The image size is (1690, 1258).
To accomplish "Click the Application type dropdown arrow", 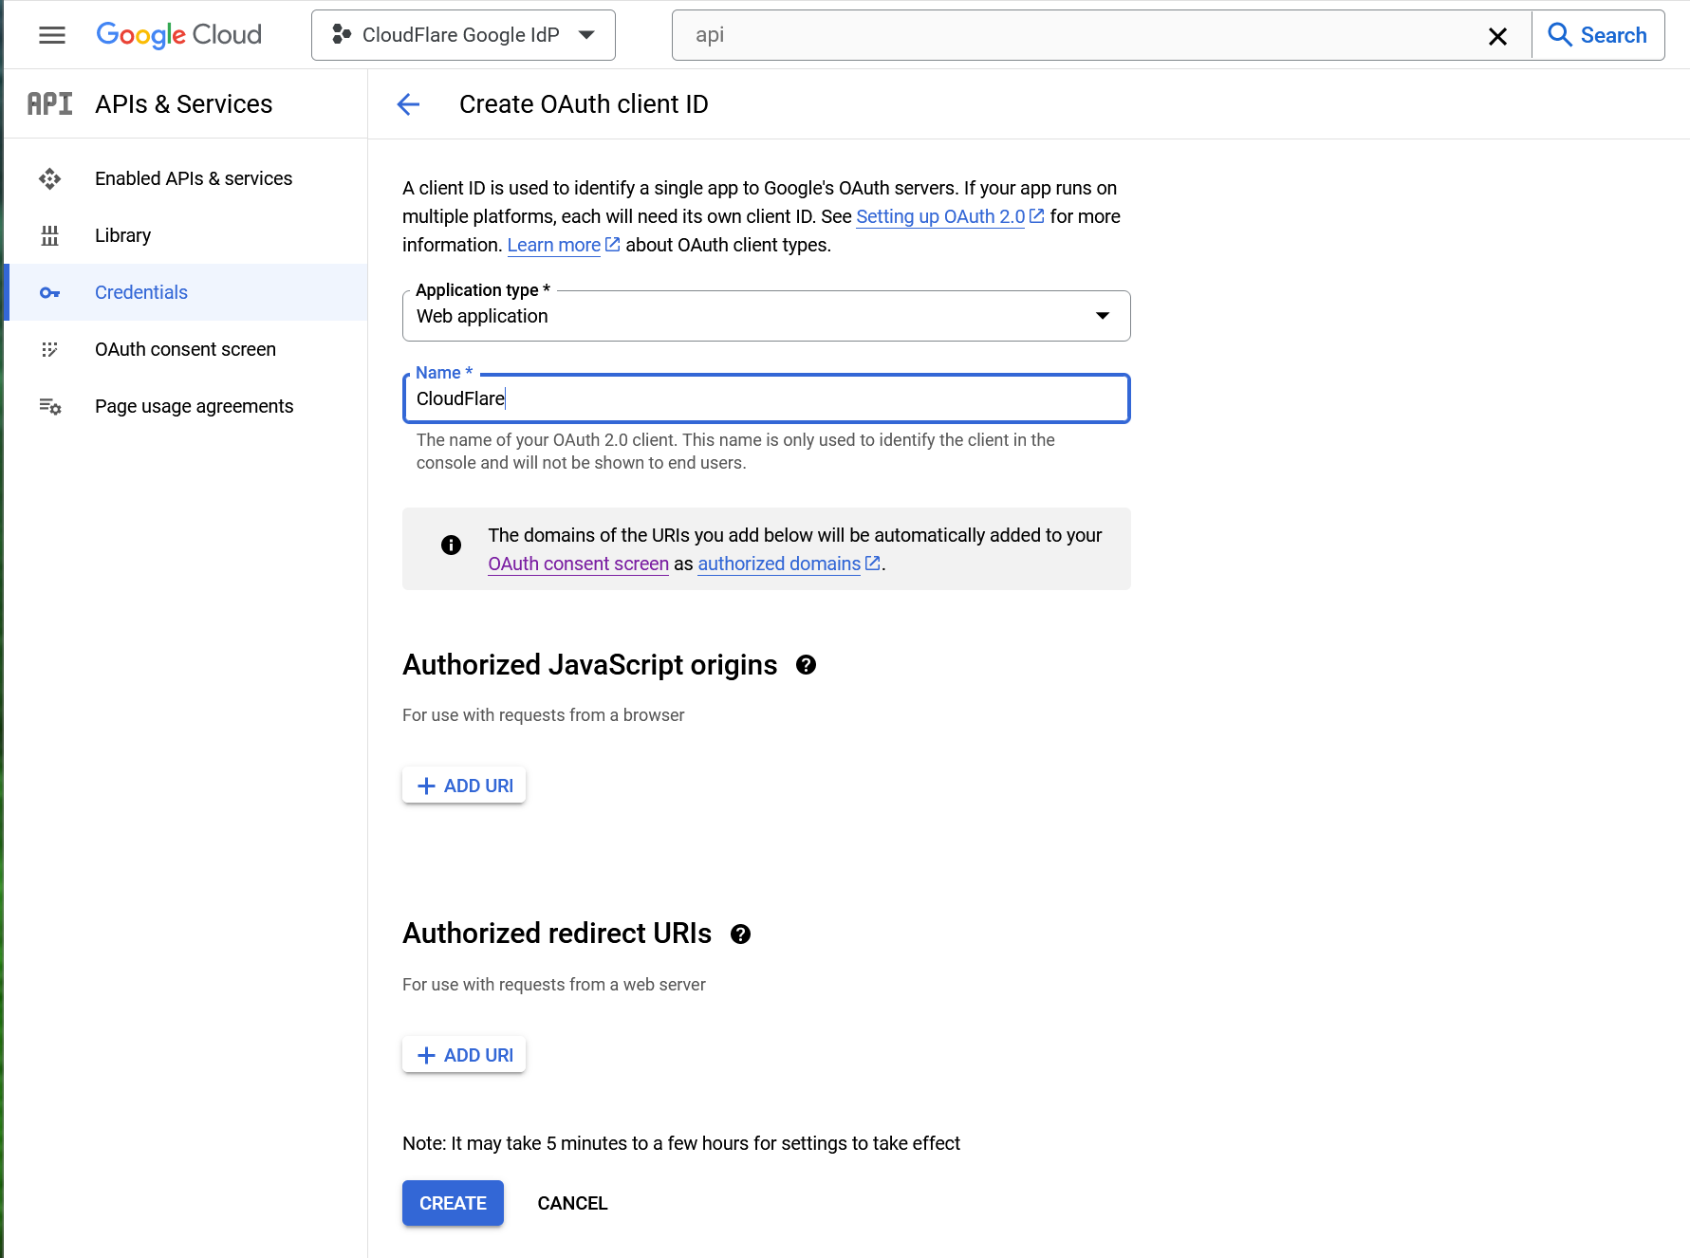I will [1103, 316].
